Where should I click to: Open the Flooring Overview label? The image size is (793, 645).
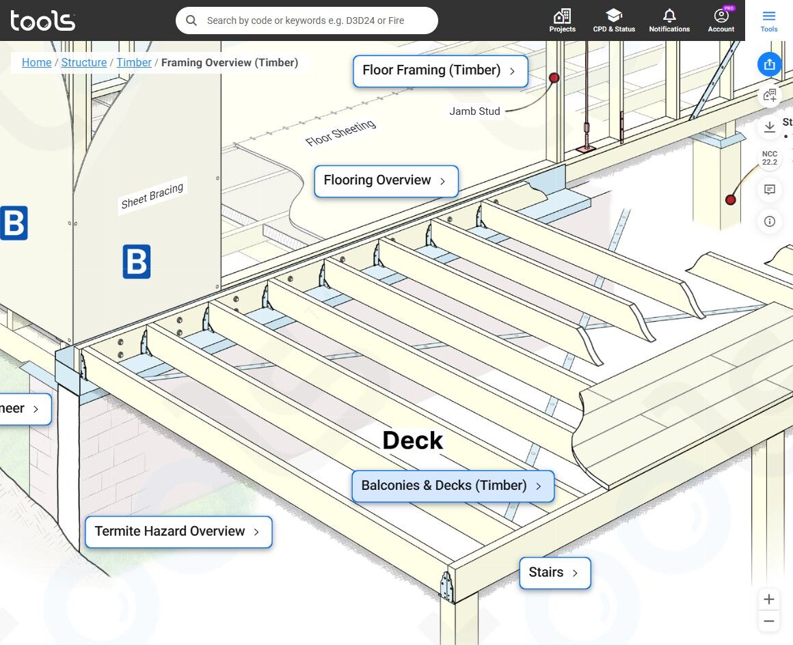click(x=386, y=181)
